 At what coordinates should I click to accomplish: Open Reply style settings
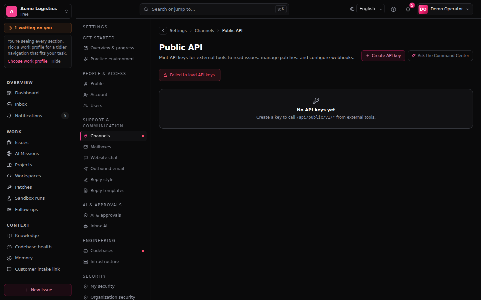(114, 180)
